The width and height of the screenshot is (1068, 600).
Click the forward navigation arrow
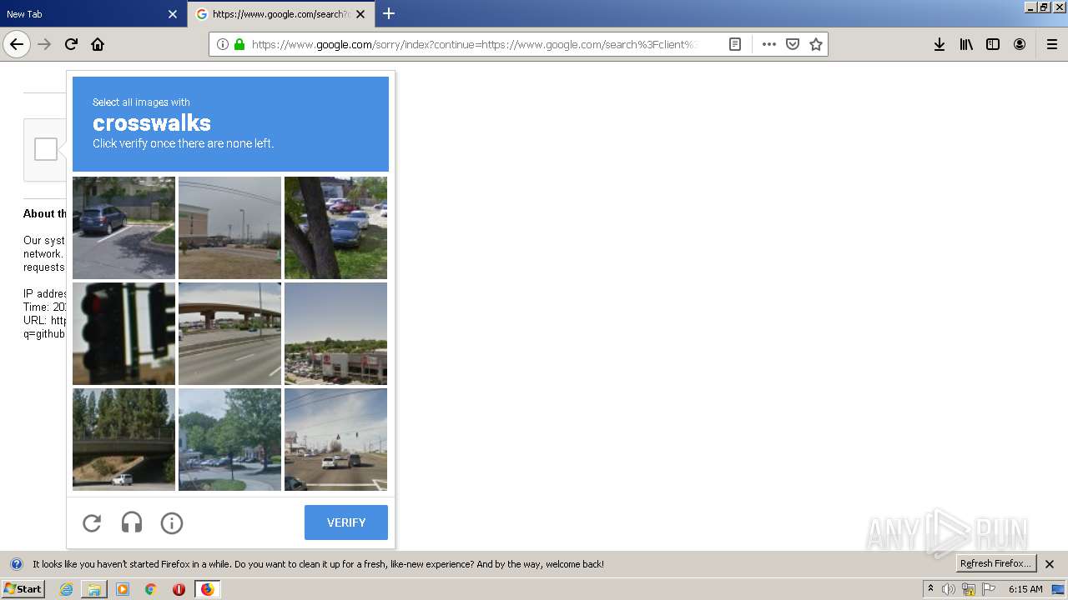[44, 44]
